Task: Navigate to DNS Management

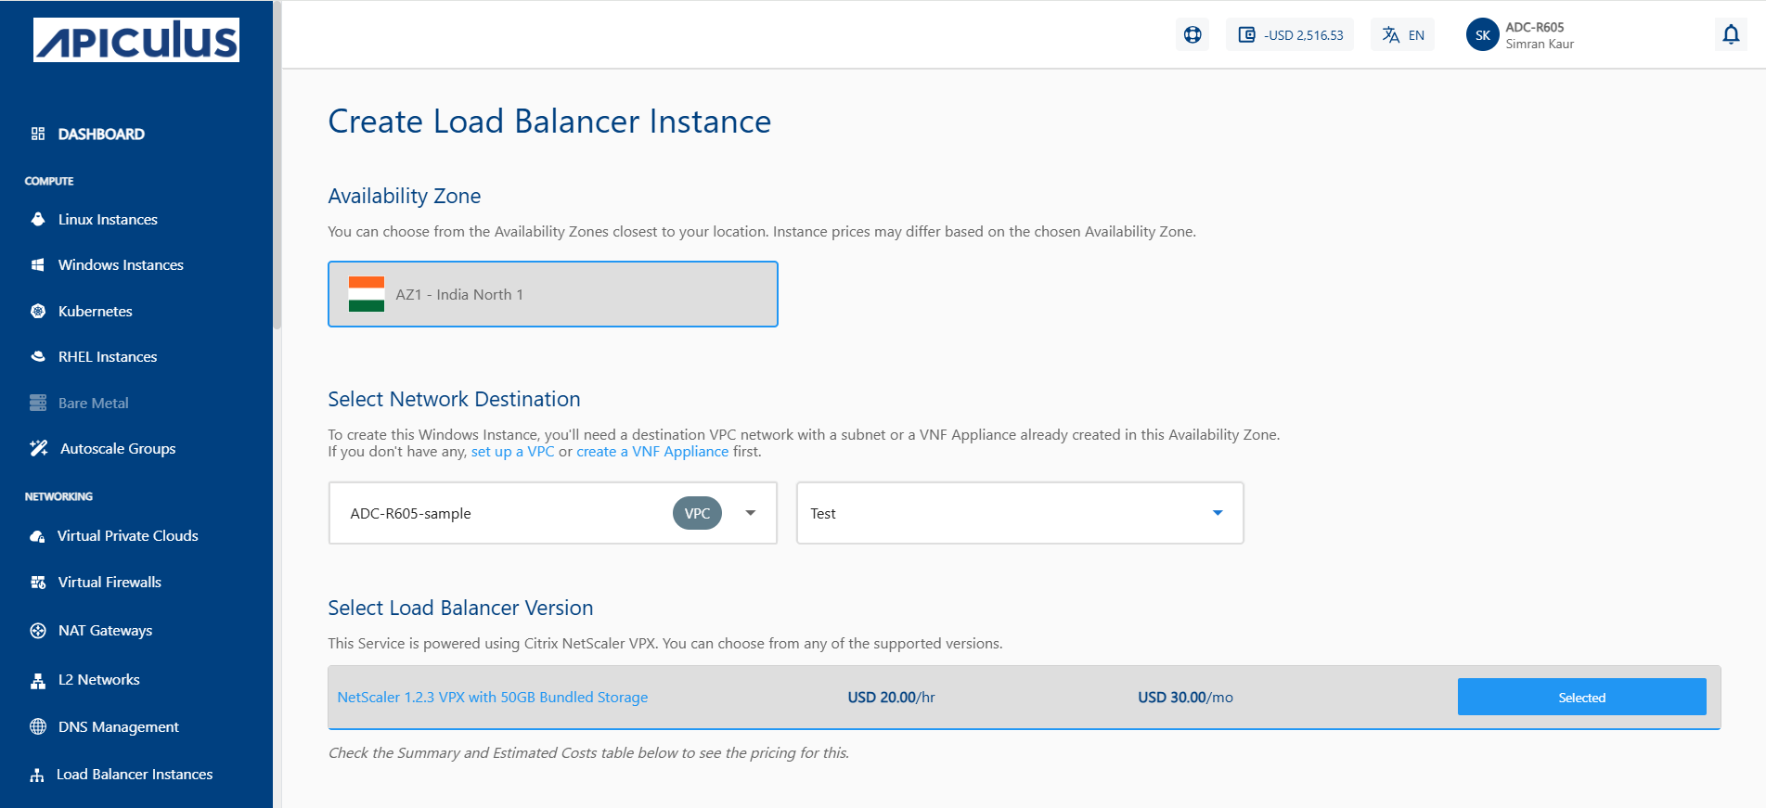Action: click(119, 726)
